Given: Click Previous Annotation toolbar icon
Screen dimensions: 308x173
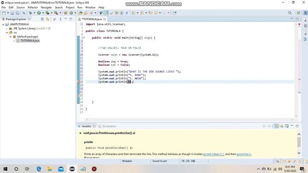Looking at the screenshot, I should coord(141,13).
